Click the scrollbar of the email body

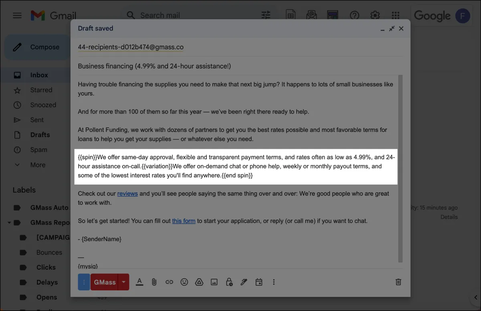(x=400, y=168)
